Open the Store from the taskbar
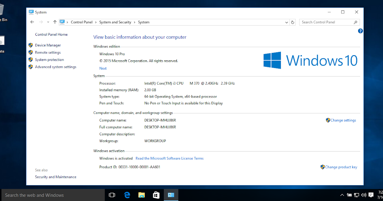Screen dimensions: 383x201 coord(156,195)
